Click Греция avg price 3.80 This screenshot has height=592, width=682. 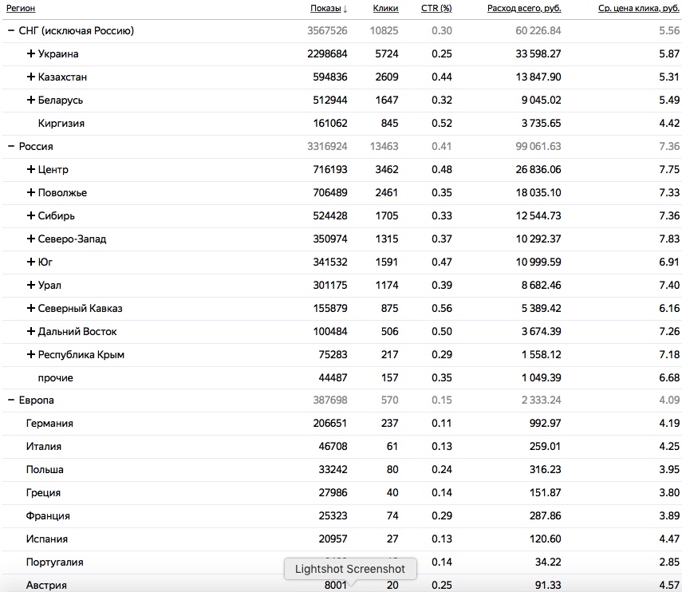(669, 493)
